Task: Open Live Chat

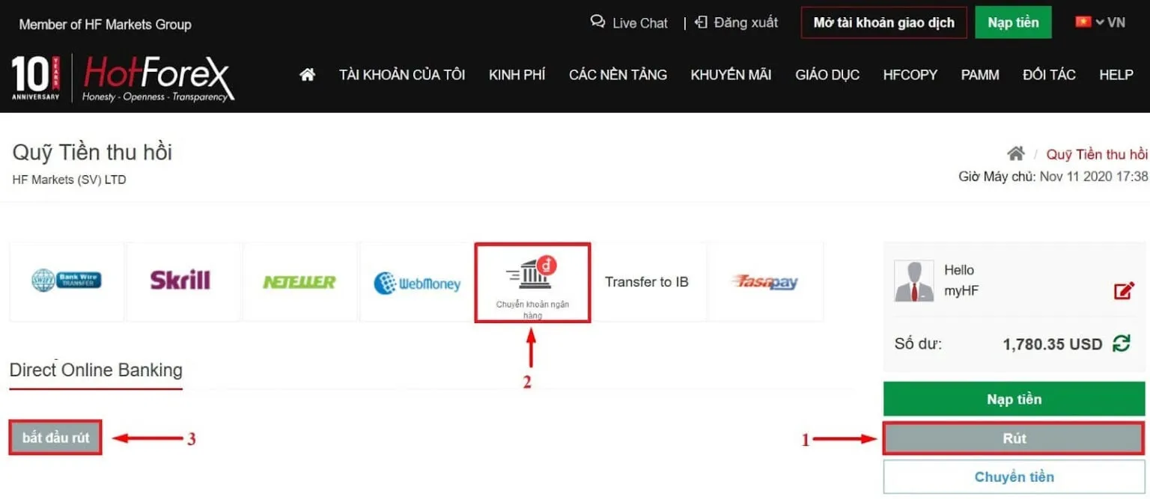Action: (629, 22)
